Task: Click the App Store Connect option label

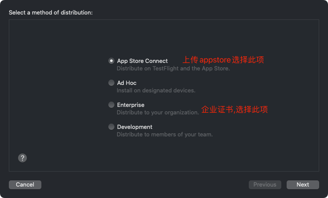Action: [142, 61]
